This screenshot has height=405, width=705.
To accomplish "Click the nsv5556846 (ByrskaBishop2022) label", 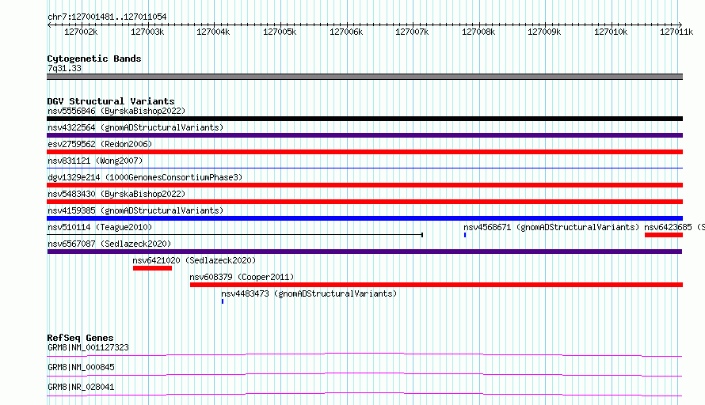I will 116,111.
